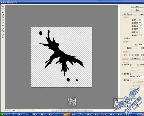Click the 无 None mask button

click(125, 58)
